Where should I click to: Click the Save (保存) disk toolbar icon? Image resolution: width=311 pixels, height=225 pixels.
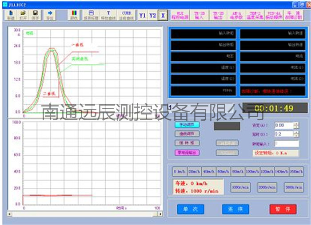(x=35, y=15)
